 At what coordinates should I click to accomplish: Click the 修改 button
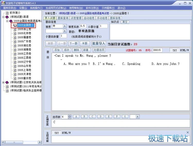click(67, 50)
